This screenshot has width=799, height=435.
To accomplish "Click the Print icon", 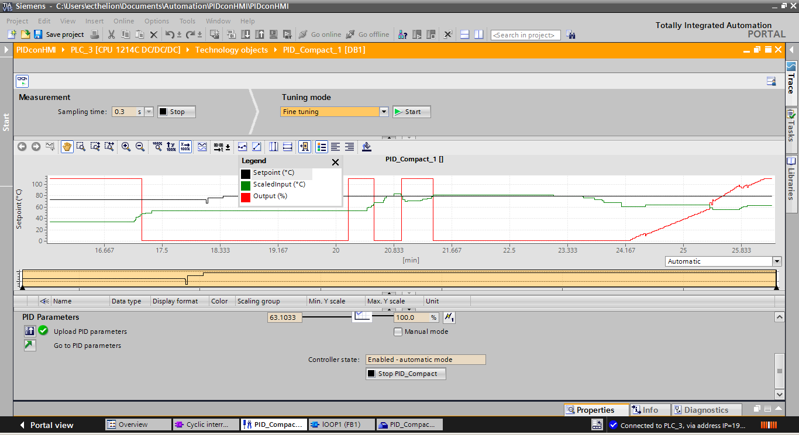I will [95, 34].
